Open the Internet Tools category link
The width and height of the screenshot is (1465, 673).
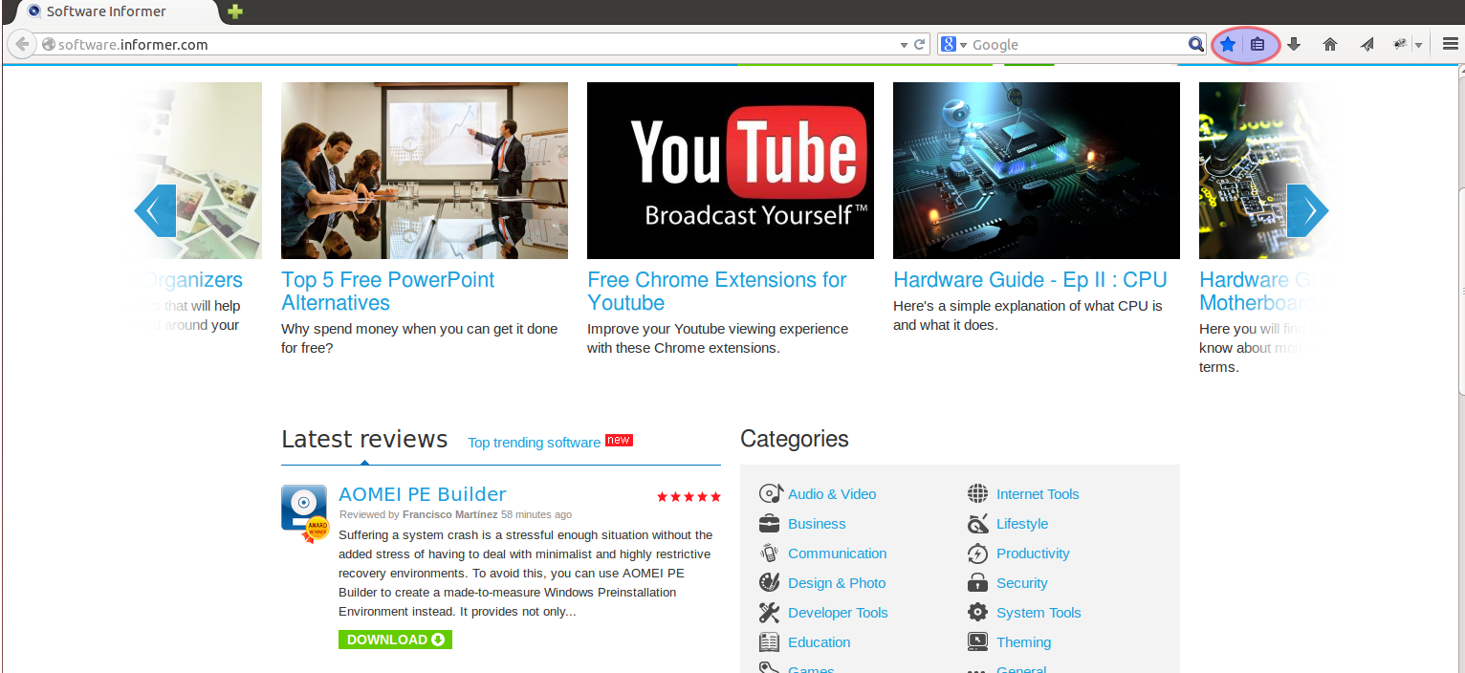(x=1038, y=494)
